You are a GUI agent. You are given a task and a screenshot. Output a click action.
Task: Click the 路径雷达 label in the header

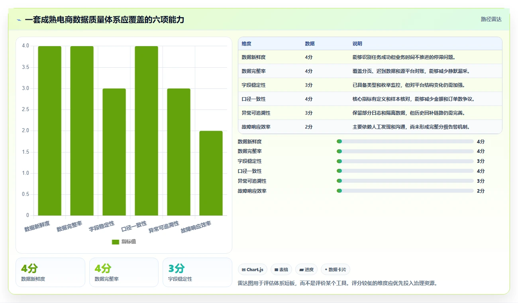[491, 19]
